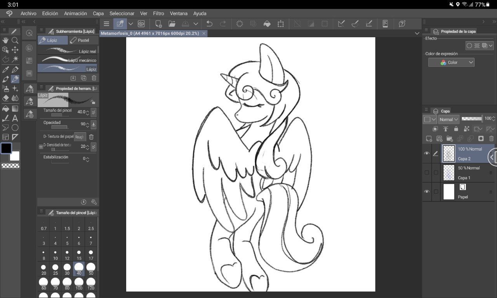Open the Edición menu
Screen dimensions: 497x298
[50, 14]
